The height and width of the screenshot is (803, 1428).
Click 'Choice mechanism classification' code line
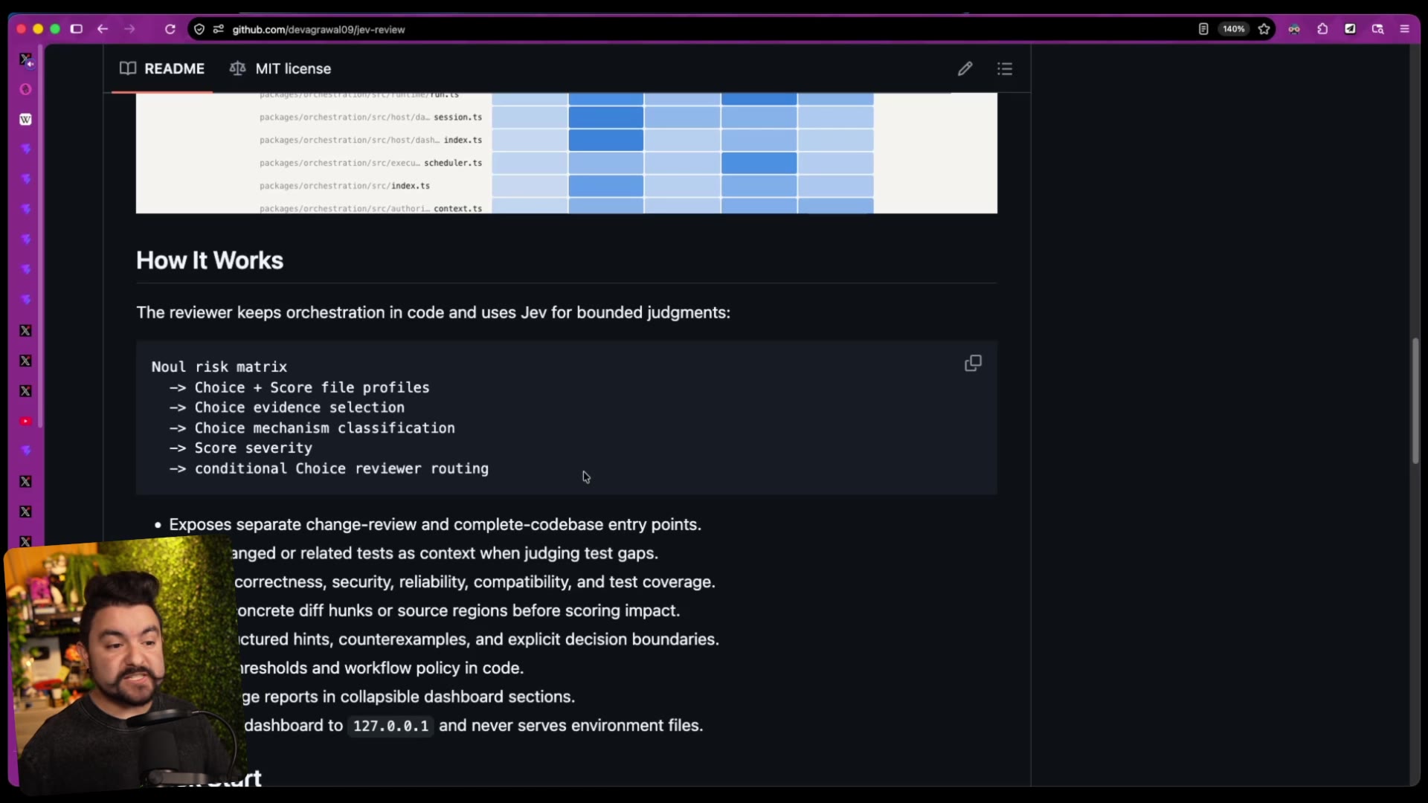[x=324, y=428]
